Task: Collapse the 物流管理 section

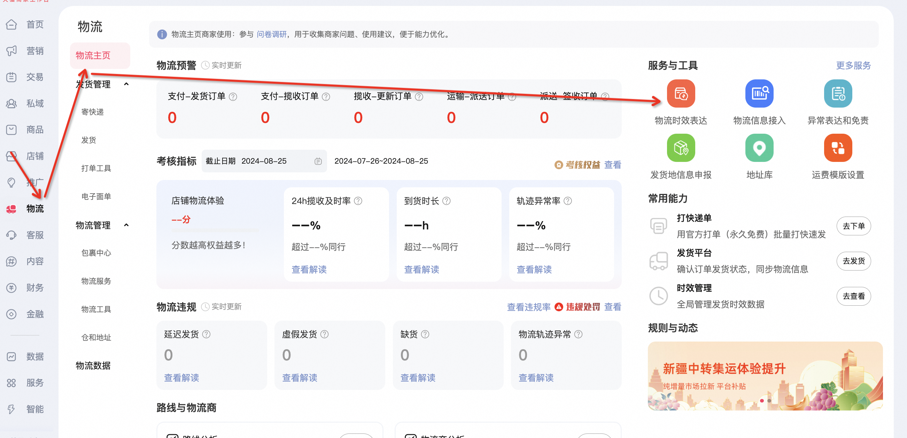Action: 126,225
